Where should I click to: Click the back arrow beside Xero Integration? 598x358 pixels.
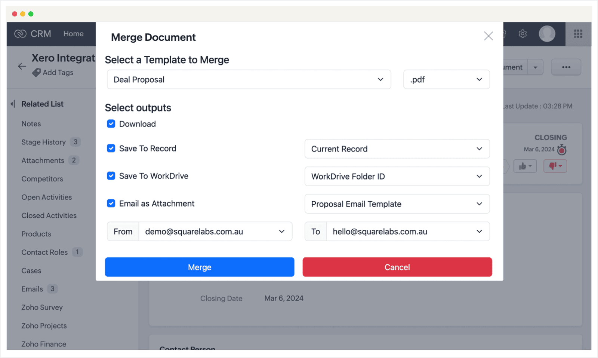point(22,66)
